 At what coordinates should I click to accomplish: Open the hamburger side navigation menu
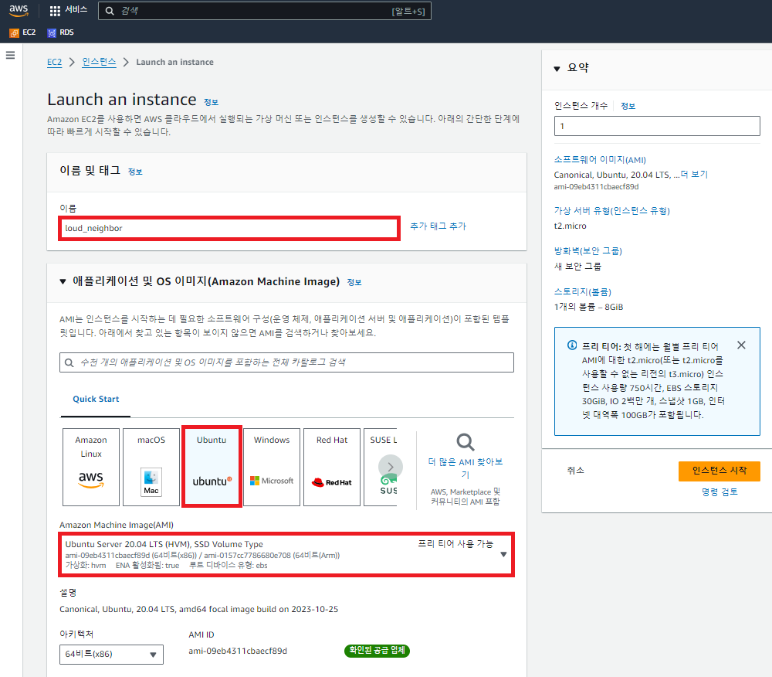10,55
